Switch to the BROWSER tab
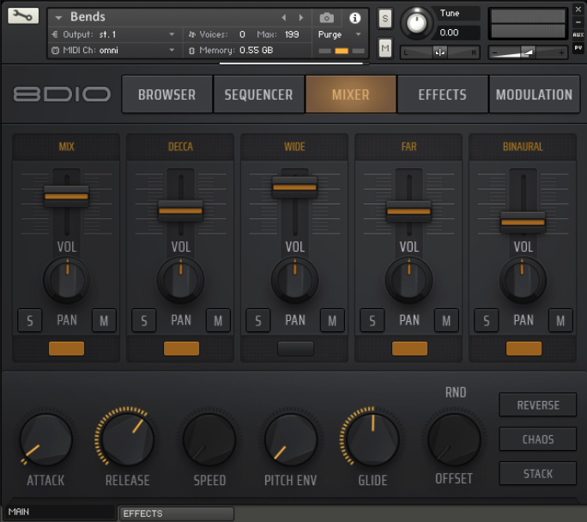Viewport: 587px width, 522px height. click(167, 94)
